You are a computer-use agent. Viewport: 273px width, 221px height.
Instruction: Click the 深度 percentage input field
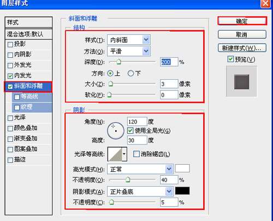(x=169, y=62)
